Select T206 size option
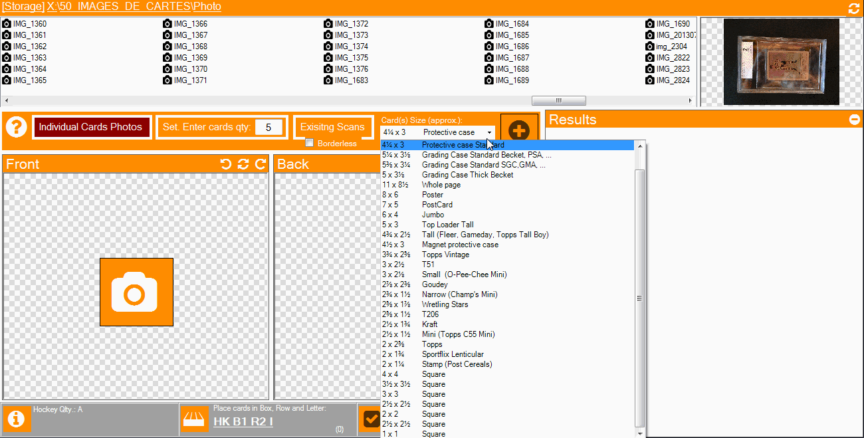The height and width of the screenshot is (438, 864). click(x=507, y=314)
